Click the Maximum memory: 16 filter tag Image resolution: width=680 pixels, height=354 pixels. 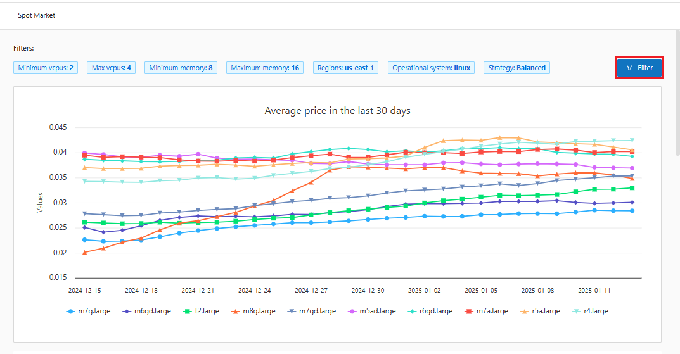coord(265,68)
